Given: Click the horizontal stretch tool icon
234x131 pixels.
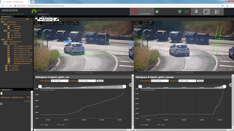Looking at the screenshot, I should point(49,19).
